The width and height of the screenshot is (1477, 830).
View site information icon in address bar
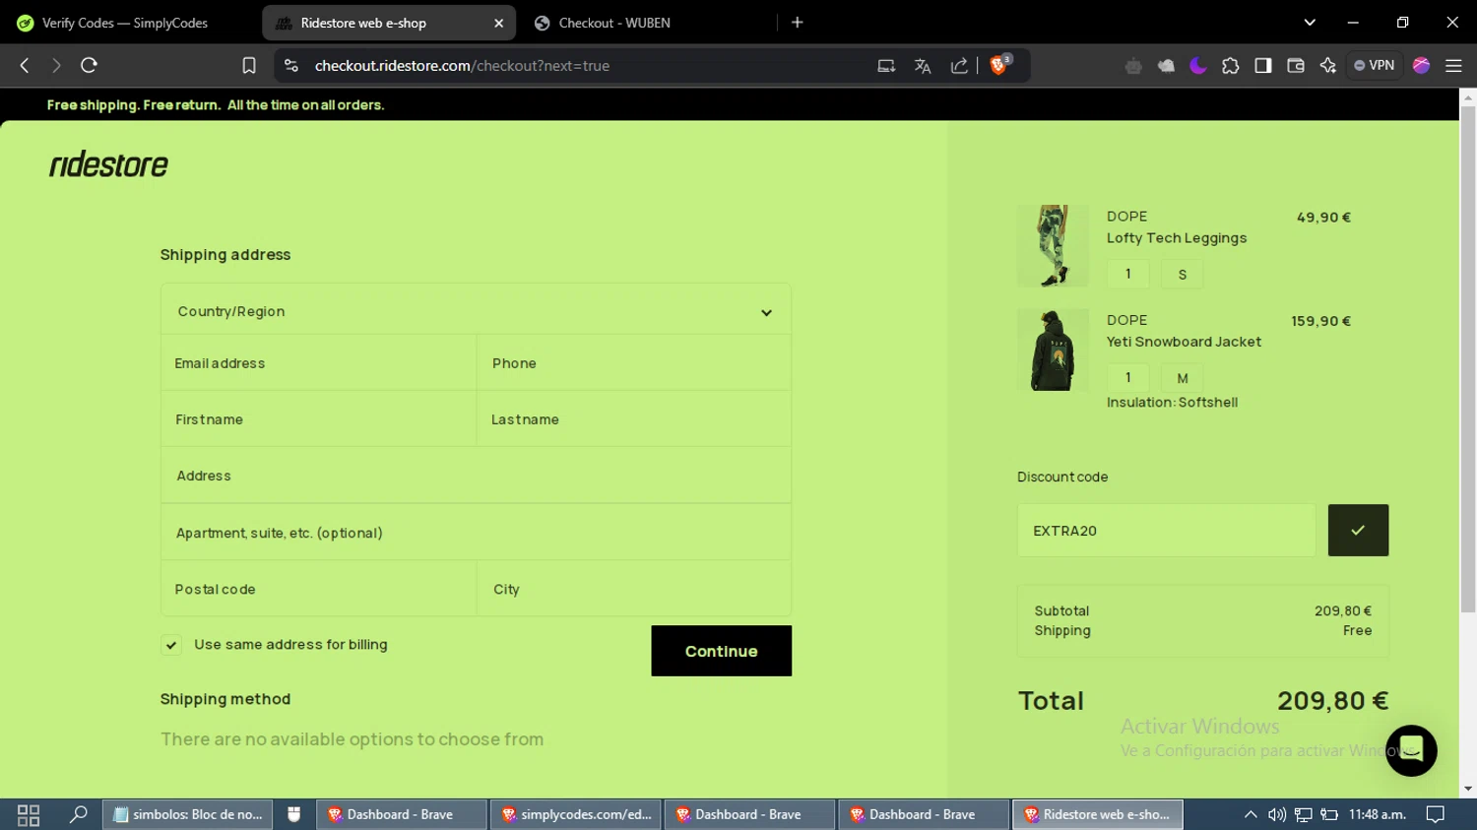point(290,66)
